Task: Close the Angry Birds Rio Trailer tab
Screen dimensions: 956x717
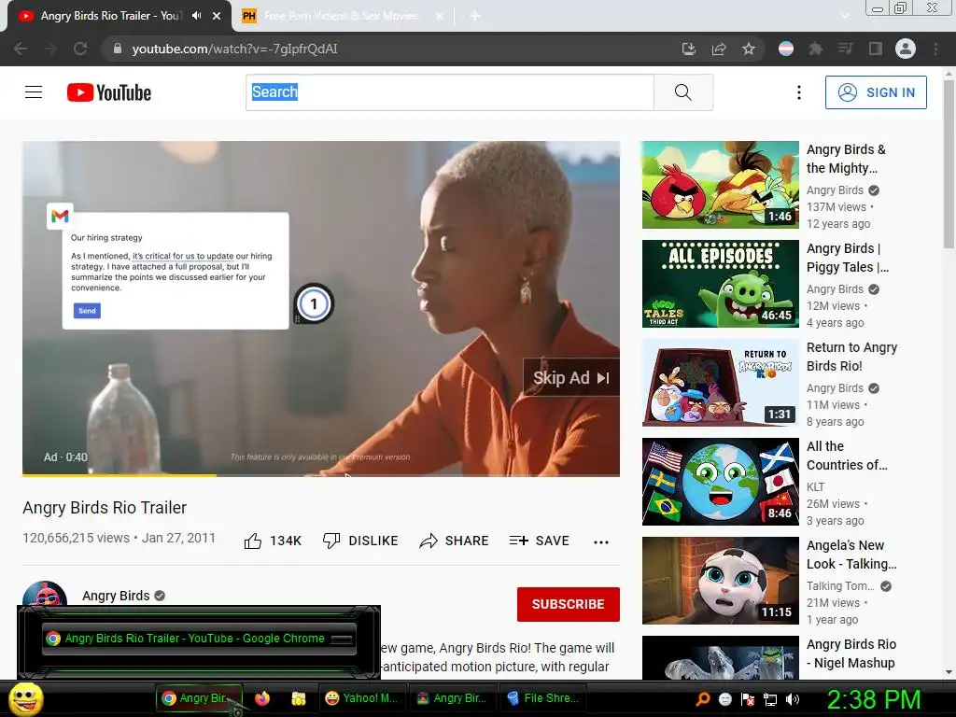Action: (217, 16)
